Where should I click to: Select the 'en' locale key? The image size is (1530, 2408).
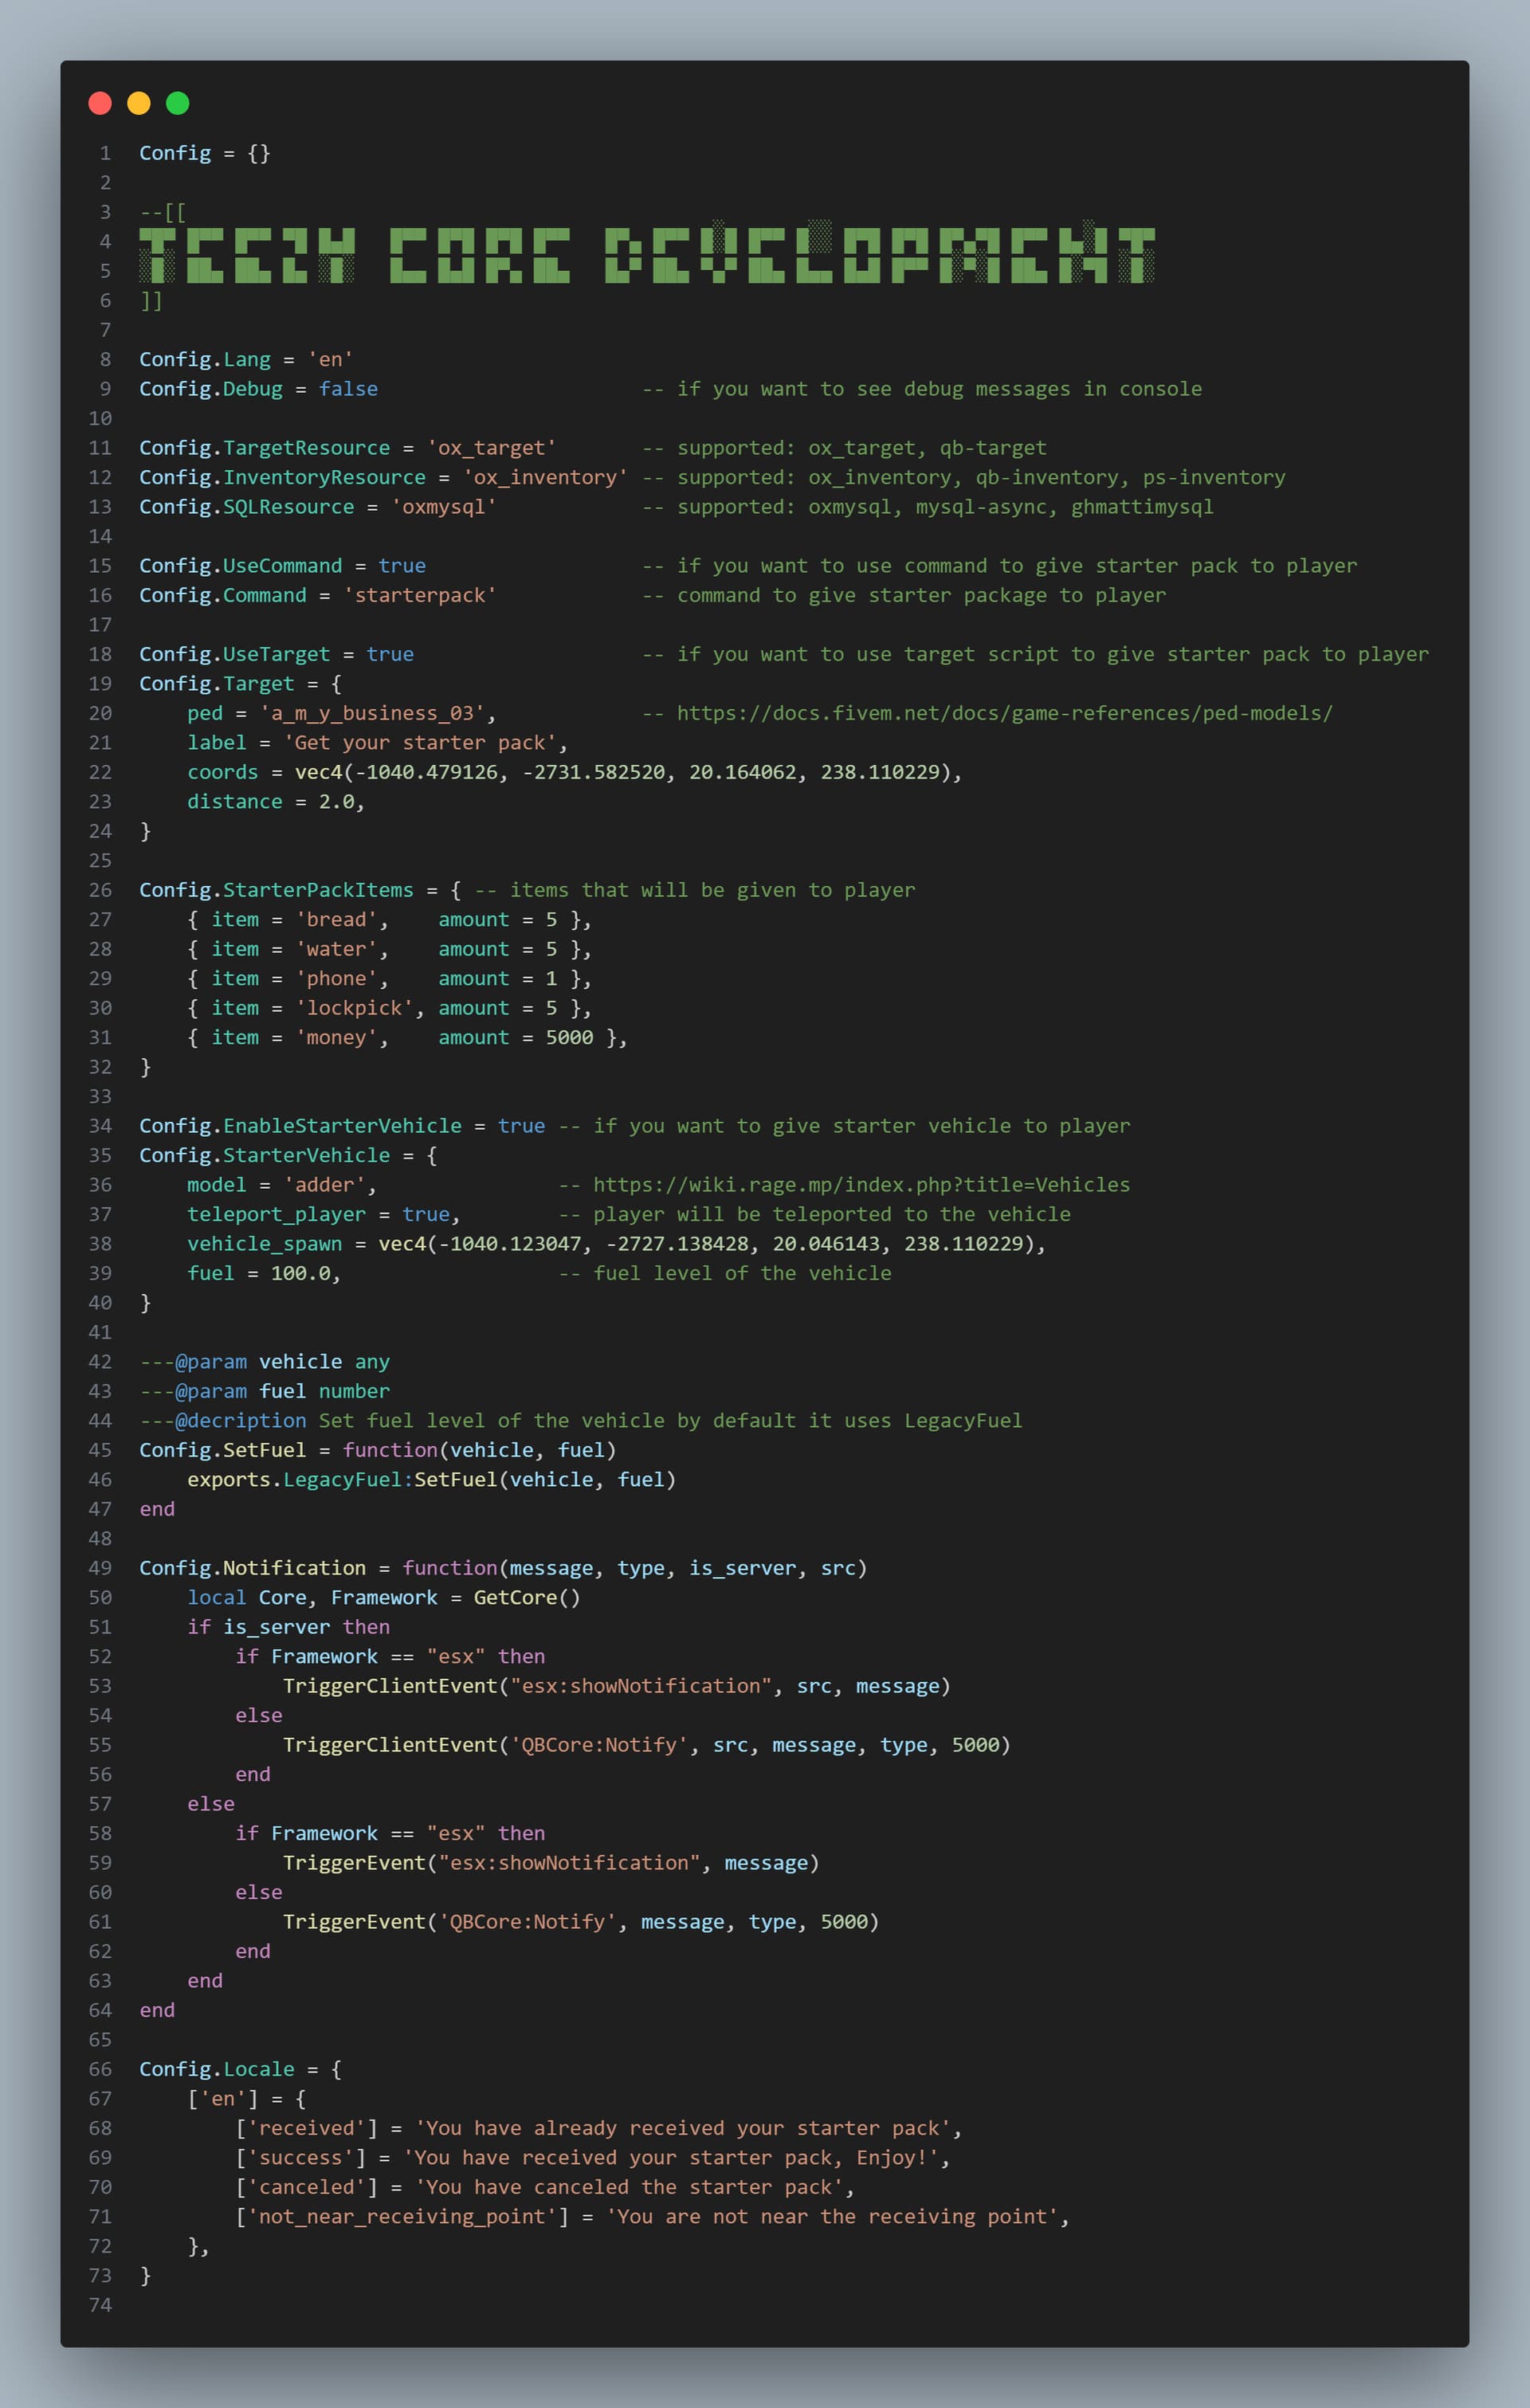click(226, 2098)
